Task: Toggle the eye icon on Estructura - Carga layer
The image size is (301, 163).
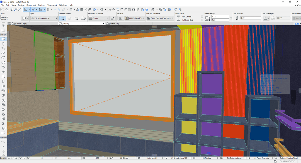Action: pyautogui.click(x=33, y=18)
